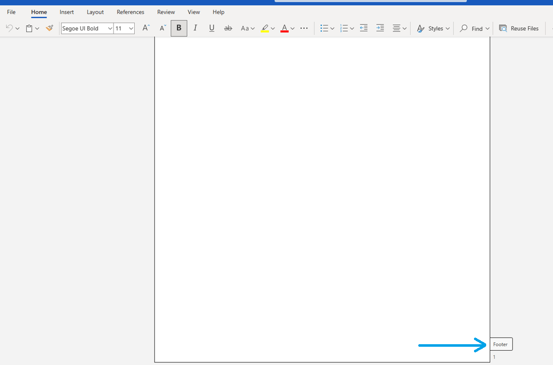
Task: Switch to the Layout tab
Action: coord(95,12)
